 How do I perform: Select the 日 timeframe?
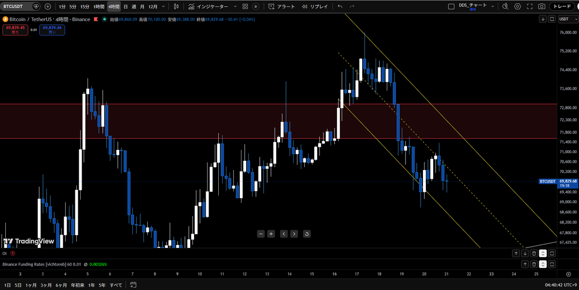tap(126, 7)
